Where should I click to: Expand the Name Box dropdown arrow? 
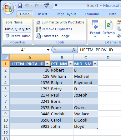click(x=48, y=50)
